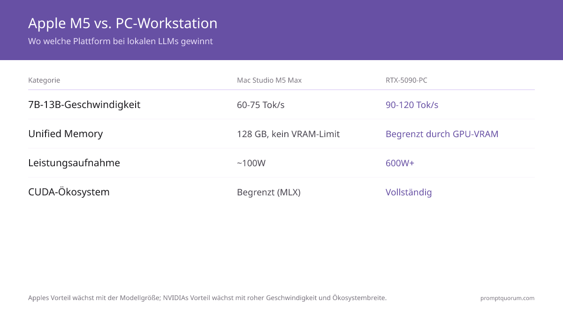The image size is (563, 317).
Task: Click the '~100W' value
Action: [251, 163]
